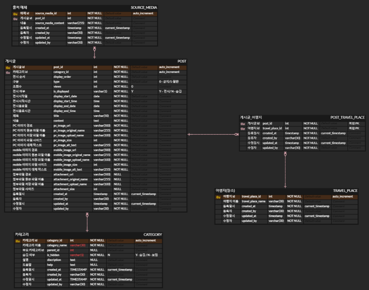Click the foreign key icon beside category_id in POST
The image size is (369, 290).
click(x=8, y=73)
